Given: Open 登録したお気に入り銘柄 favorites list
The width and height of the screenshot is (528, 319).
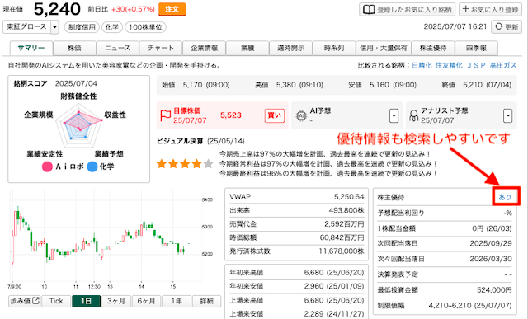Looking at the screenshot, I should pyautogui.click(x=407, y=9).
